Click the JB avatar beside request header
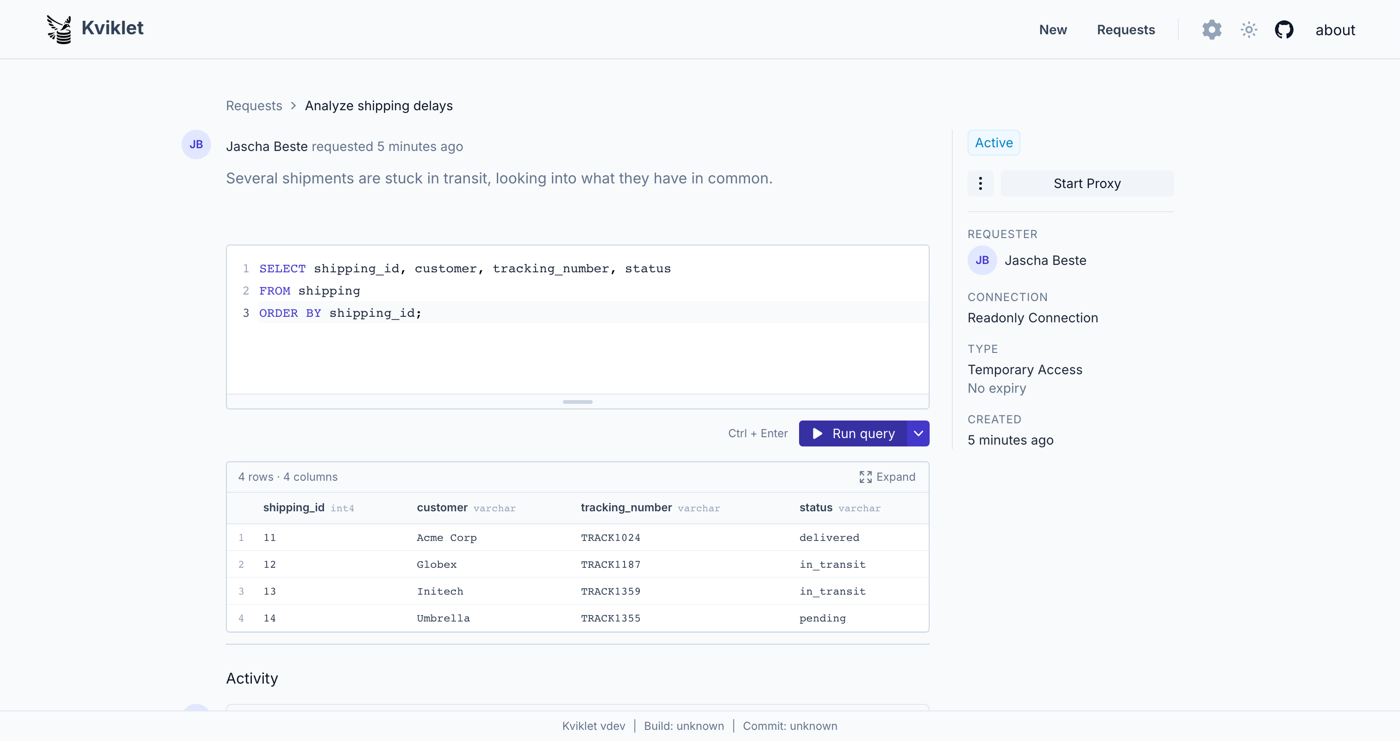1400x741 pixels. coord(196,144)
